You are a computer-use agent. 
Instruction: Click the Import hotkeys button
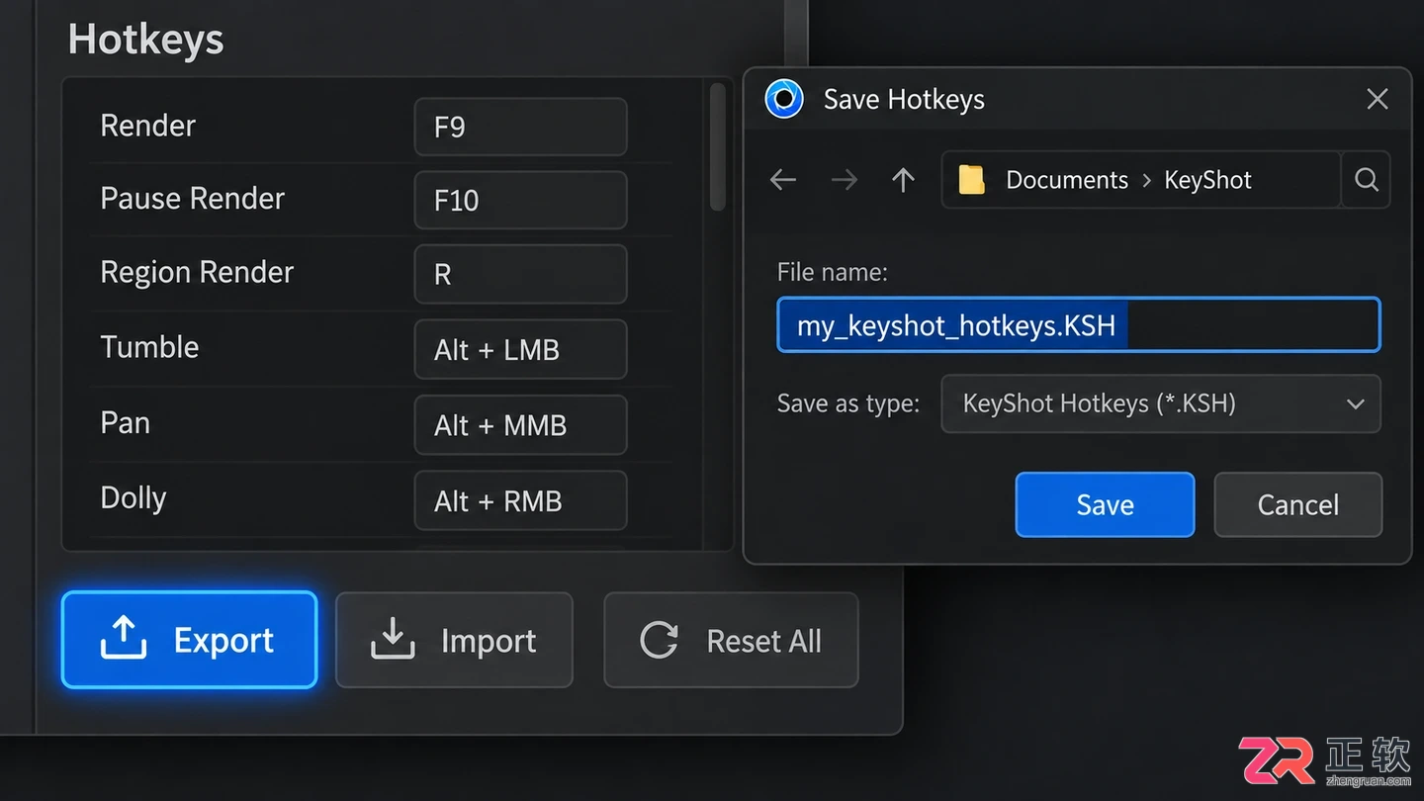point(454,640)
